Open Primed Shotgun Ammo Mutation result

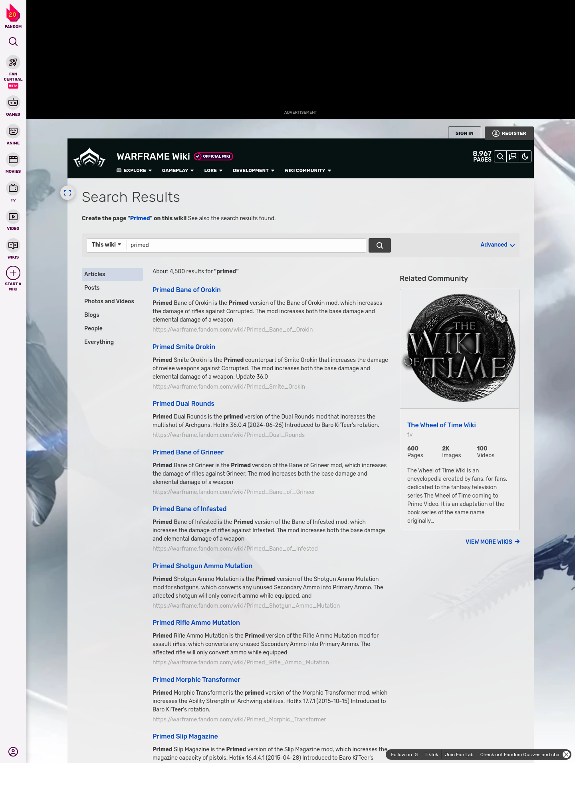pos(202,566)
